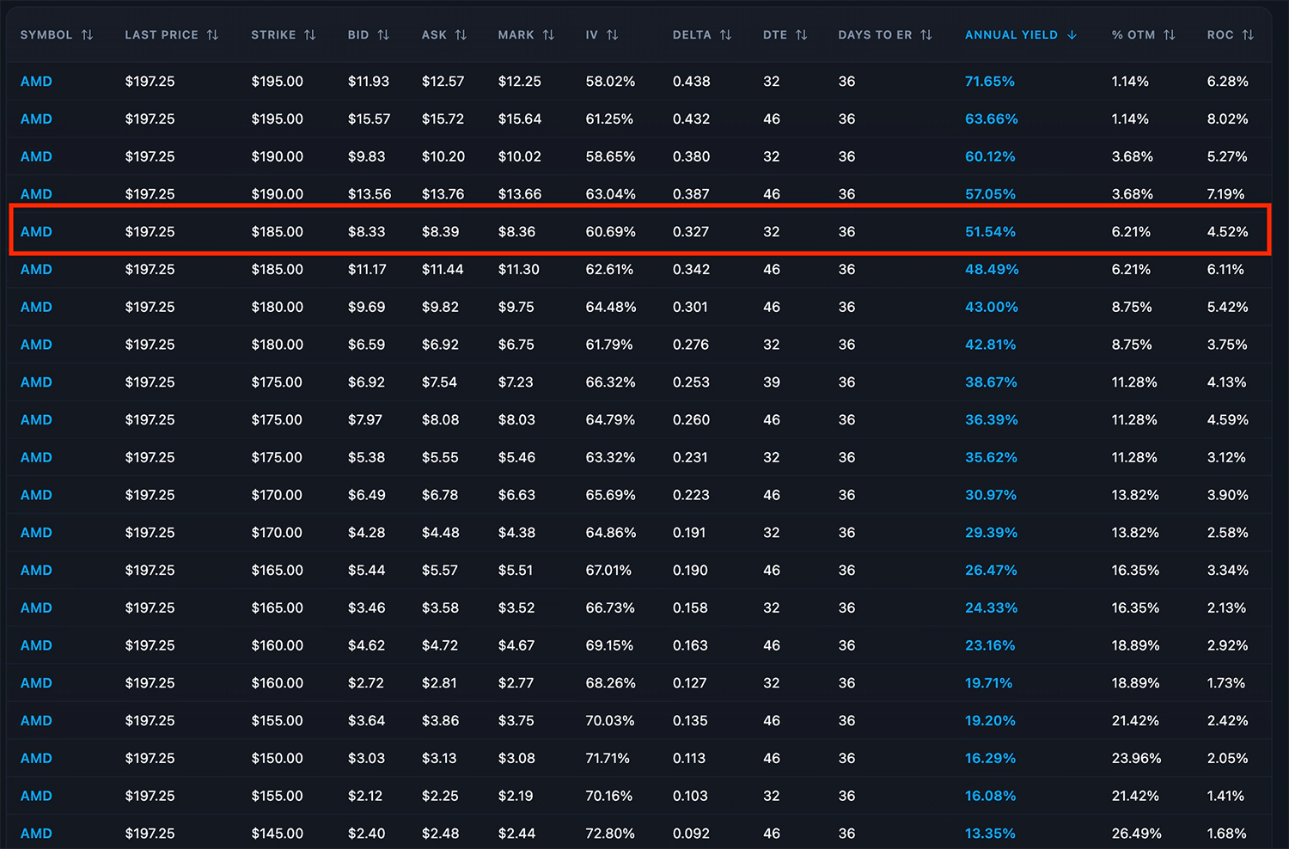Select mark value $10.02

[520, 157]
